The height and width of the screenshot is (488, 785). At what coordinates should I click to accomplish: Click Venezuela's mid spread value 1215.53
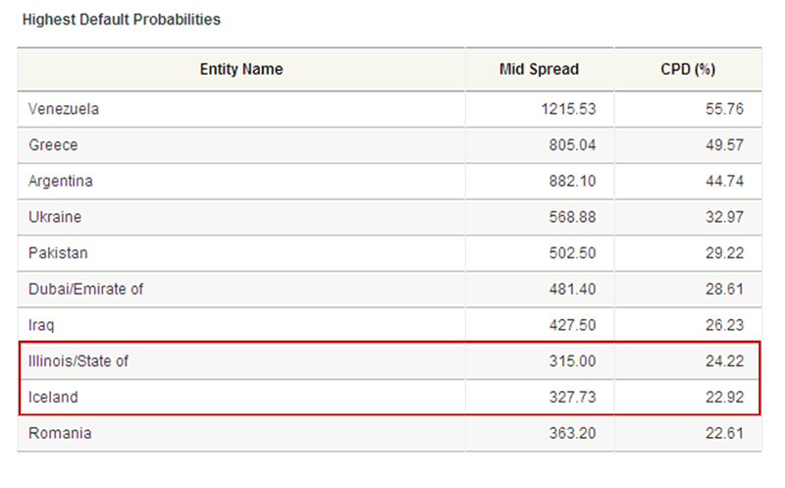click(x=568, y=109)
